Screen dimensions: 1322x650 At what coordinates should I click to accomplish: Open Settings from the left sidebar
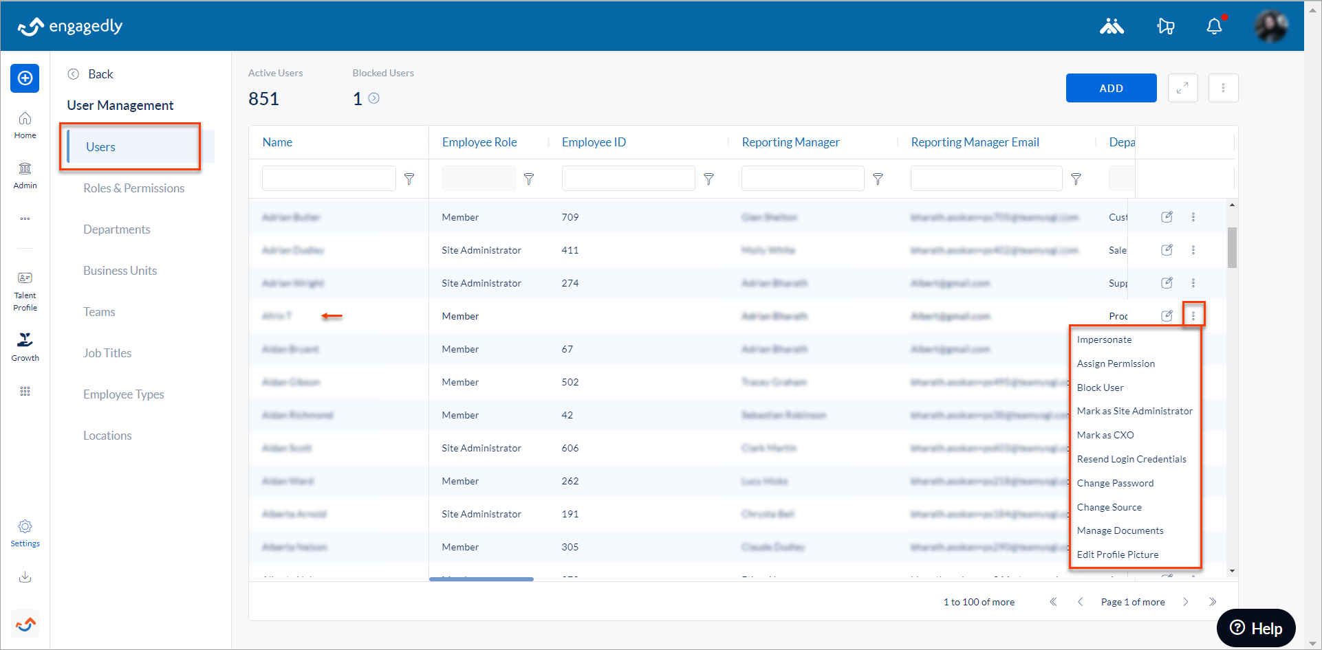pyautogui.click(x=25, y=531)
